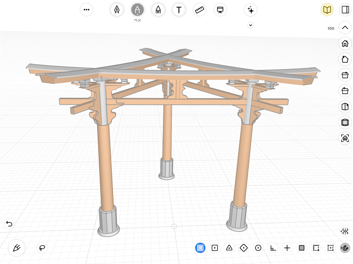The width and height of the screenshot is (353, 264).
Task: Go to home view
Action: [x=345, y=43]
